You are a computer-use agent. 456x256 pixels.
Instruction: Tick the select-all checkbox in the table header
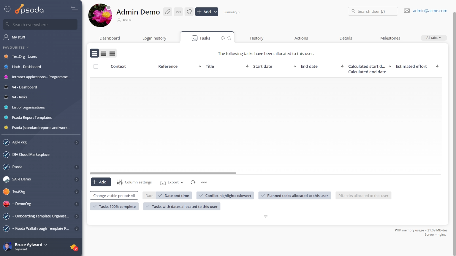pyautogui.click(x=96, y=66)
